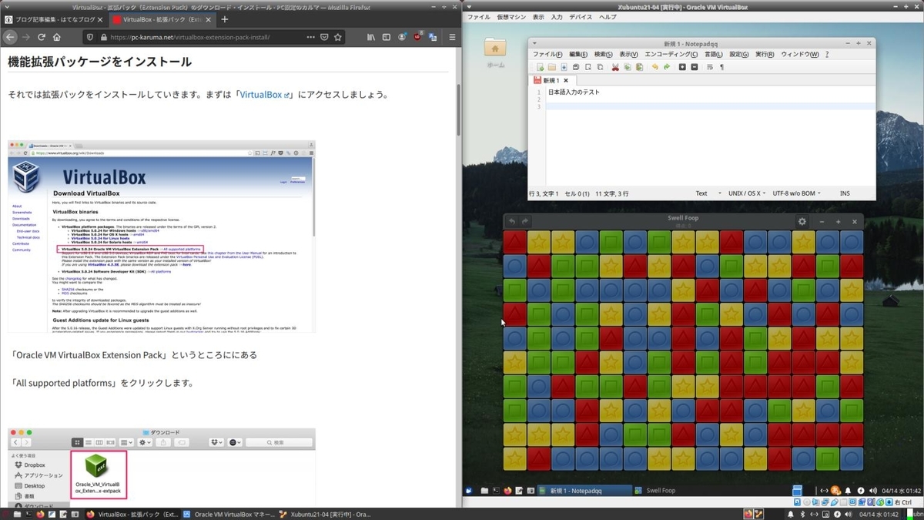
Task: Click the Swell Foop undo arrow
Action: tap(513, 221)
